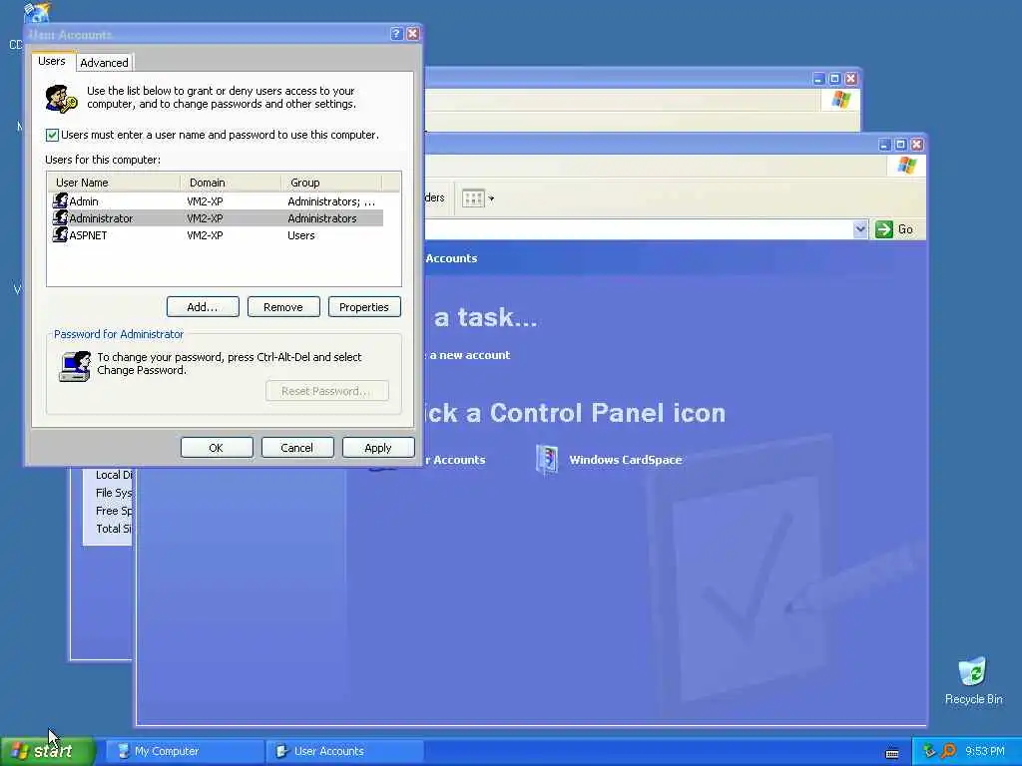Switch to User Accounts taskbar button

pos(345,751)
